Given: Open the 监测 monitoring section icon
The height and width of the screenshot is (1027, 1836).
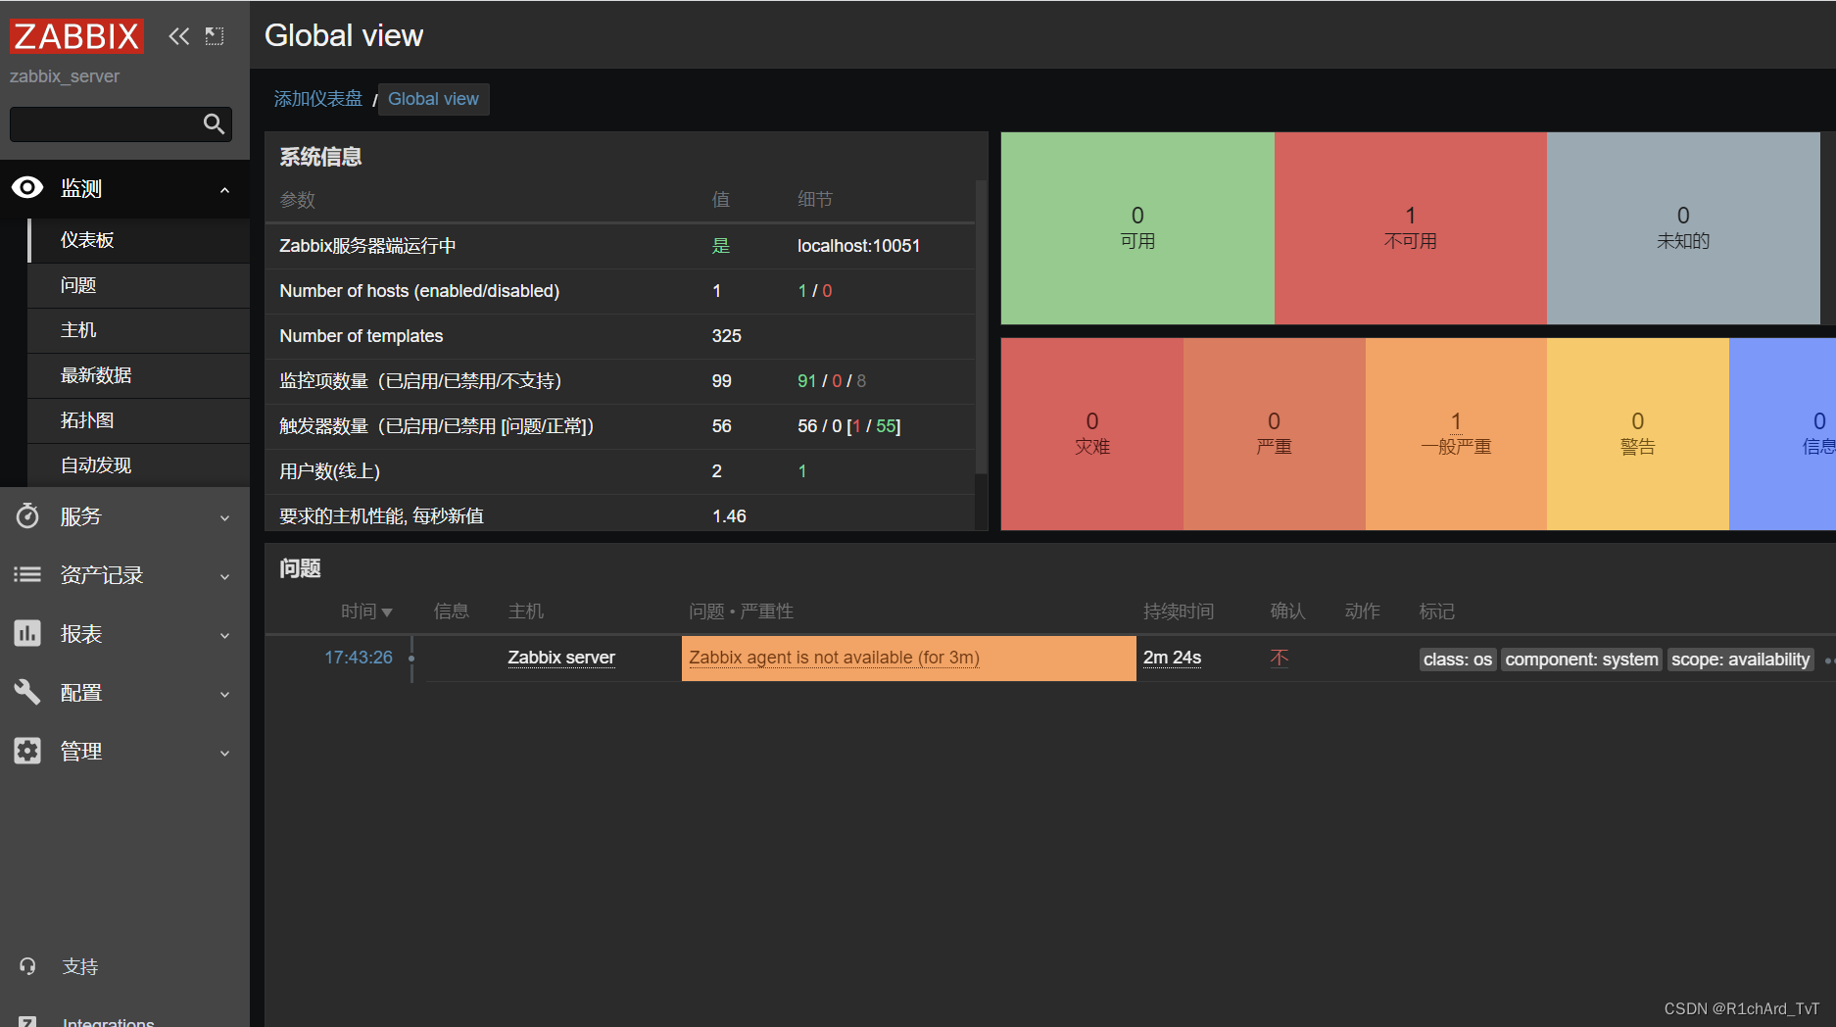Looking at the screenshot, I should [27, 188].
